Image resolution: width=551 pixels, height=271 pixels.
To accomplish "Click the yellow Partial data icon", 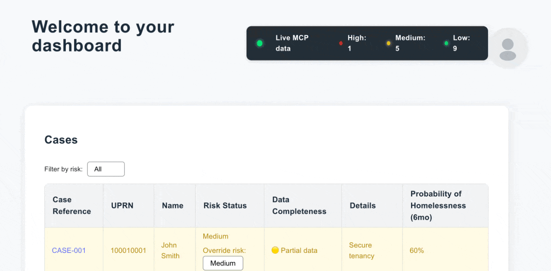I will (274, 250).
